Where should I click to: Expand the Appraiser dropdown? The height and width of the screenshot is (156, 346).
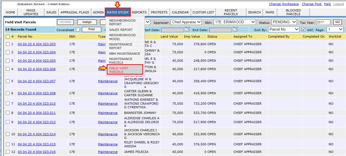pyautogui.click(x=186, y=22)
